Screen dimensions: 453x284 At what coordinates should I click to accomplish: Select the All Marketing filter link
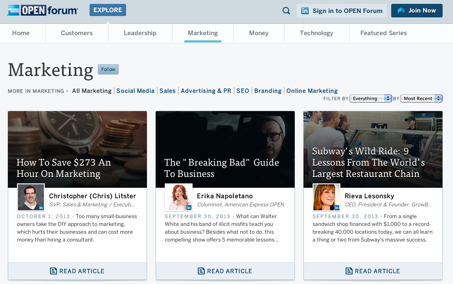[92, 91]
